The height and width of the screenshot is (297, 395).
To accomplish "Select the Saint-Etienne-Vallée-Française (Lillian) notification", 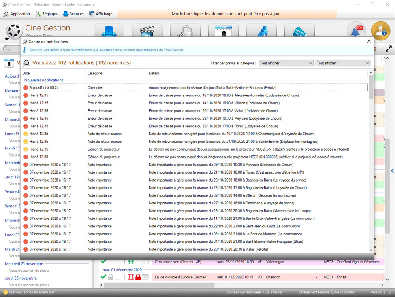I will pyautogui.click(x=195, y=242).
